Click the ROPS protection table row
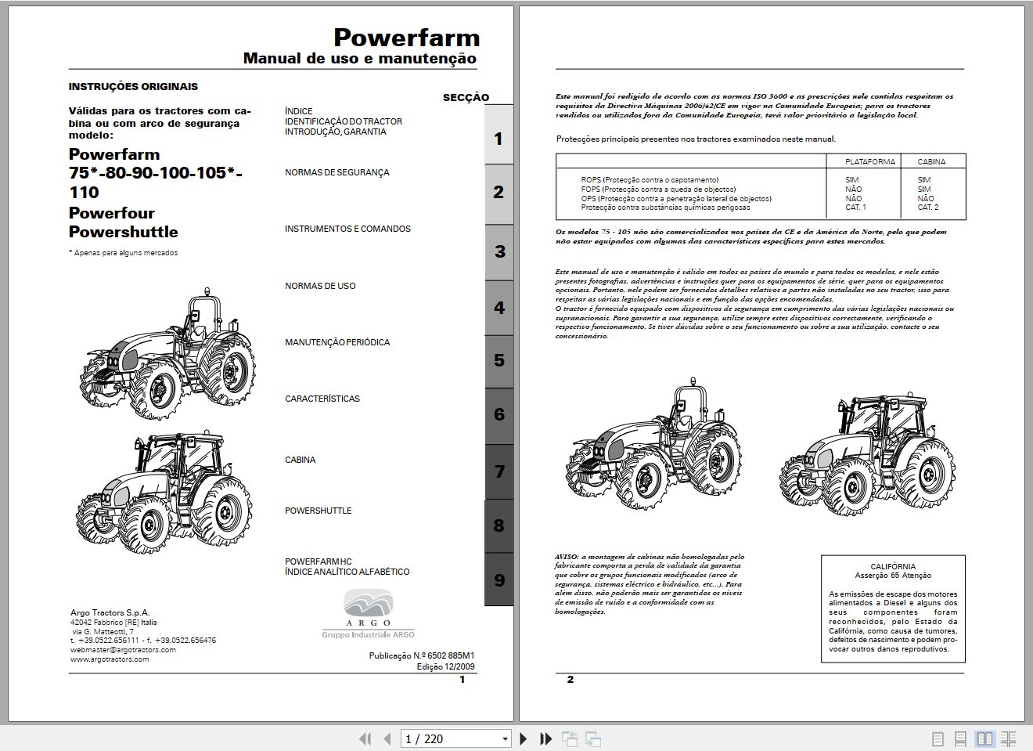 761,180
